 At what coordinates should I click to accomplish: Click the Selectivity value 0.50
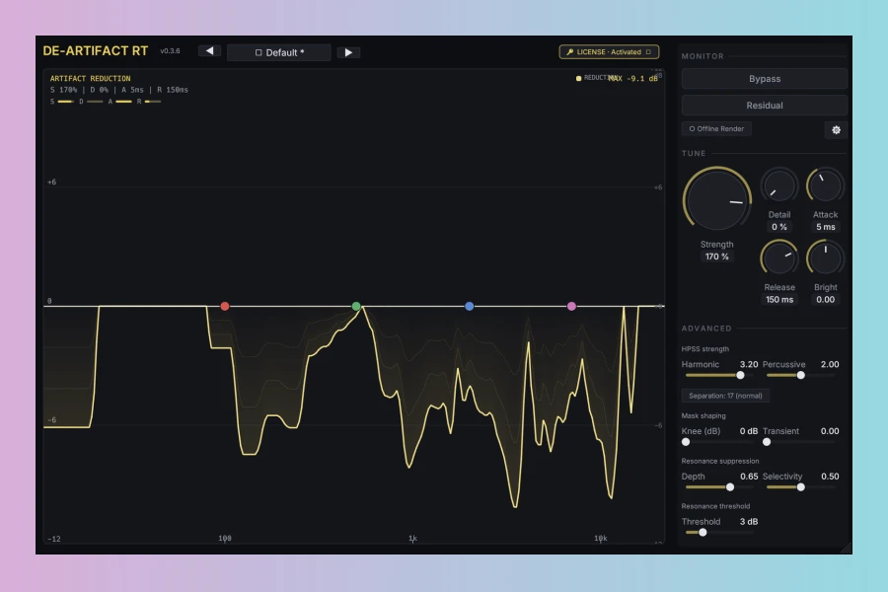830,477
